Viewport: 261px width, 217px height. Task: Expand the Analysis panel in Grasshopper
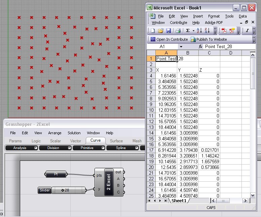(x=36, y=148)
